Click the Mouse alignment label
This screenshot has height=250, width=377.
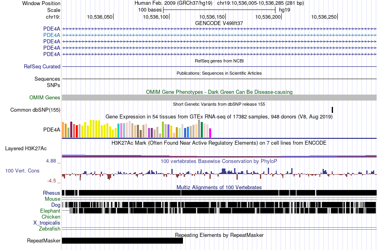tap(52, 199)
